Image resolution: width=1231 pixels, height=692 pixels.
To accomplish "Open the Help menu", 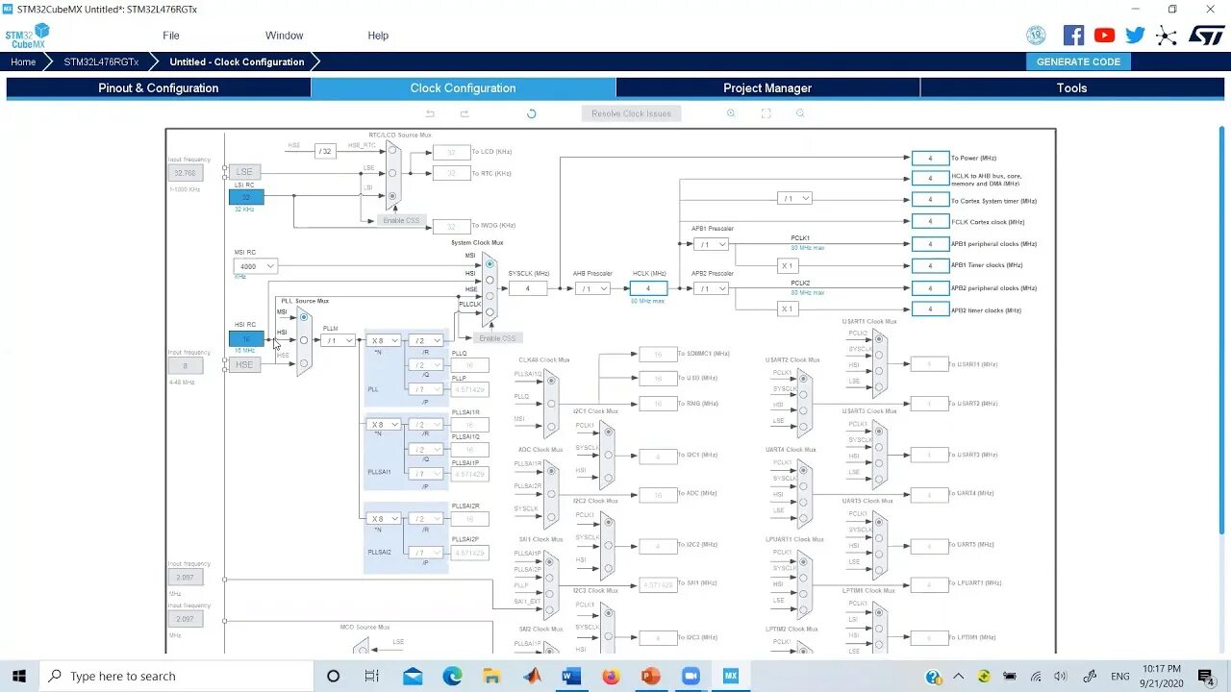I will tap(378, 36).
